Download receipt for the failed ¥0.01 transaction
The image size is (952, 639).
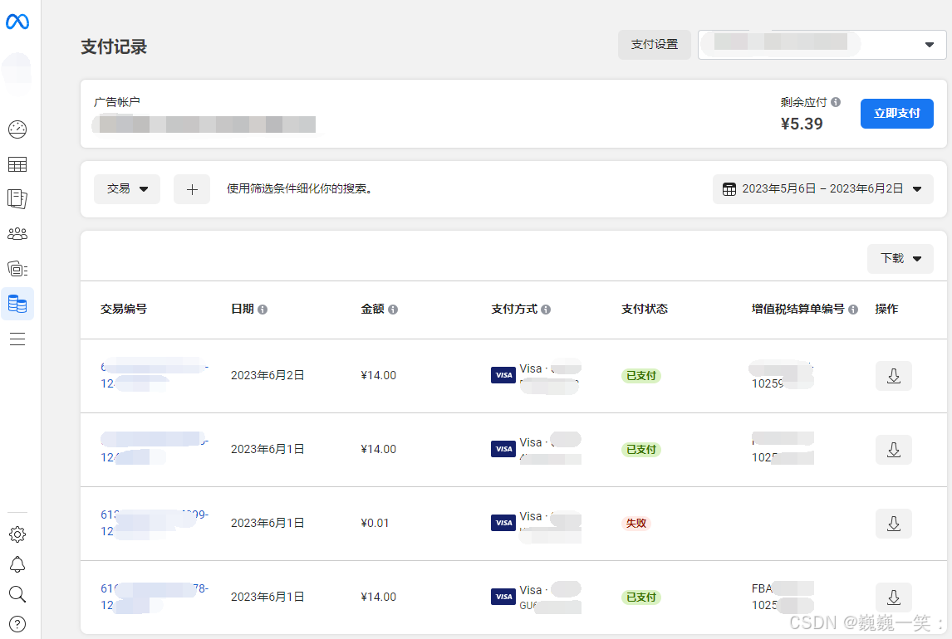[x=893, y=523]
